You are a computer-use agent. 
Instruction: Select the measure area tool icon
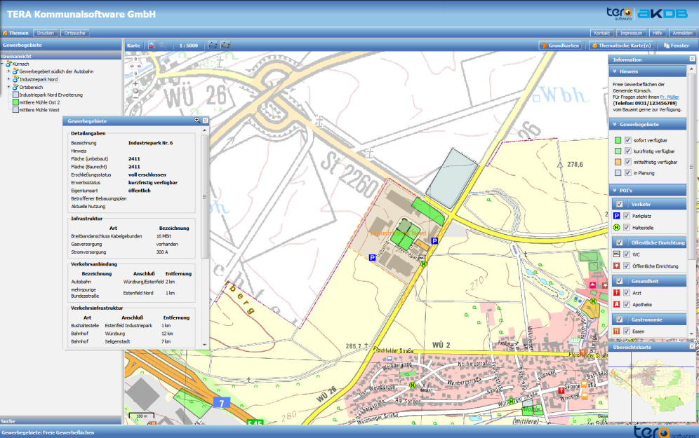tap(225, 45)
